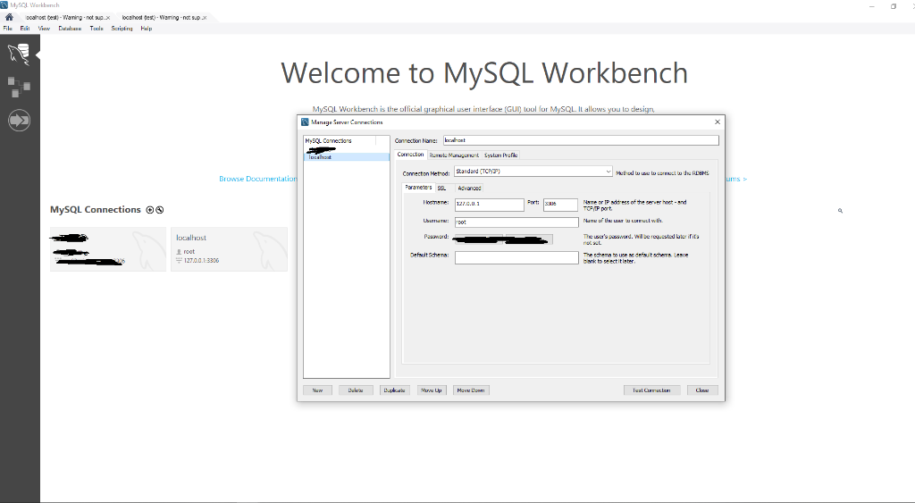Close the Manage Server Connections dialog with X
The image size is (915, 503).
point(718,122)
